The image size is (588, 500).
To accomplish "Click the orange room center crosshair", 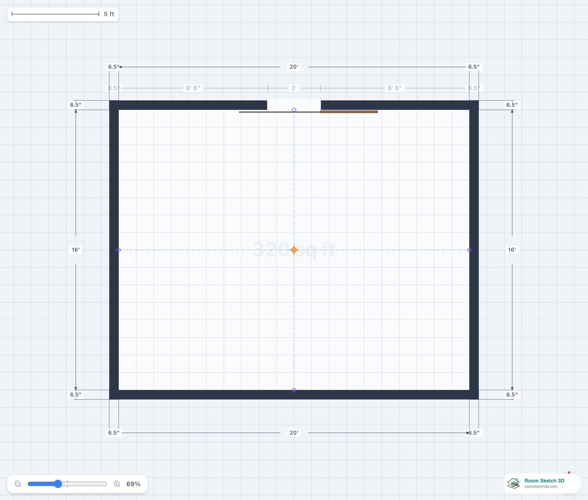I will (x=294, y=250).
